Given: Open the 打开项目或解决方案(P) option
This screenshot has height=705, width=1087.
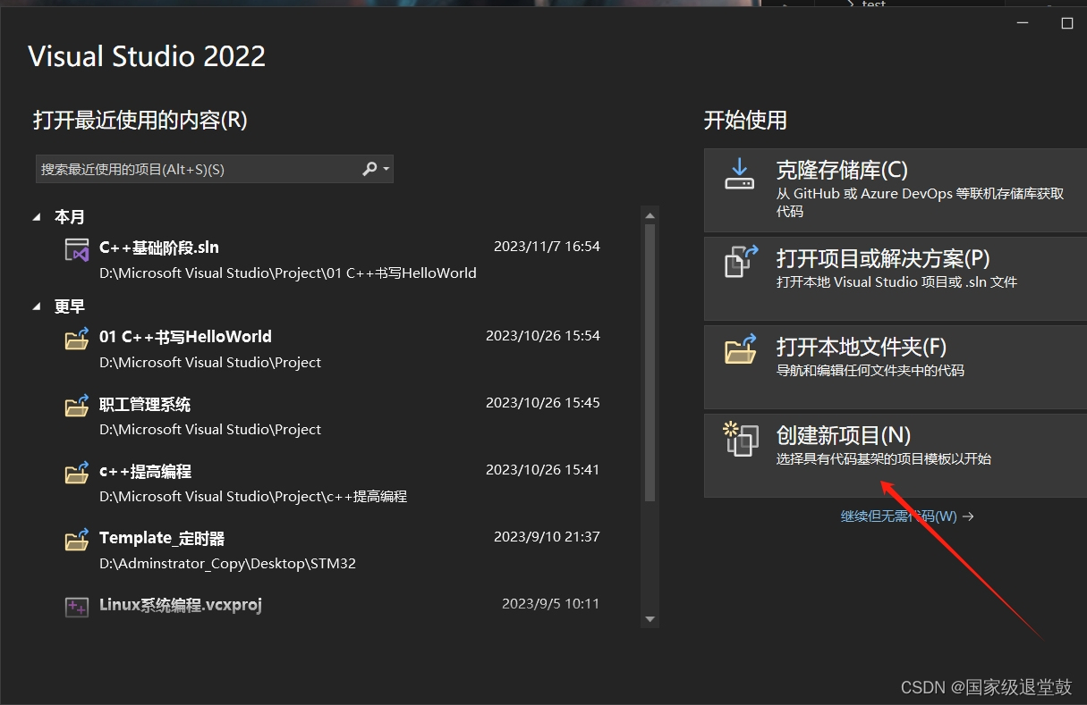Looking at the screenshot, I should pos(895,278).
